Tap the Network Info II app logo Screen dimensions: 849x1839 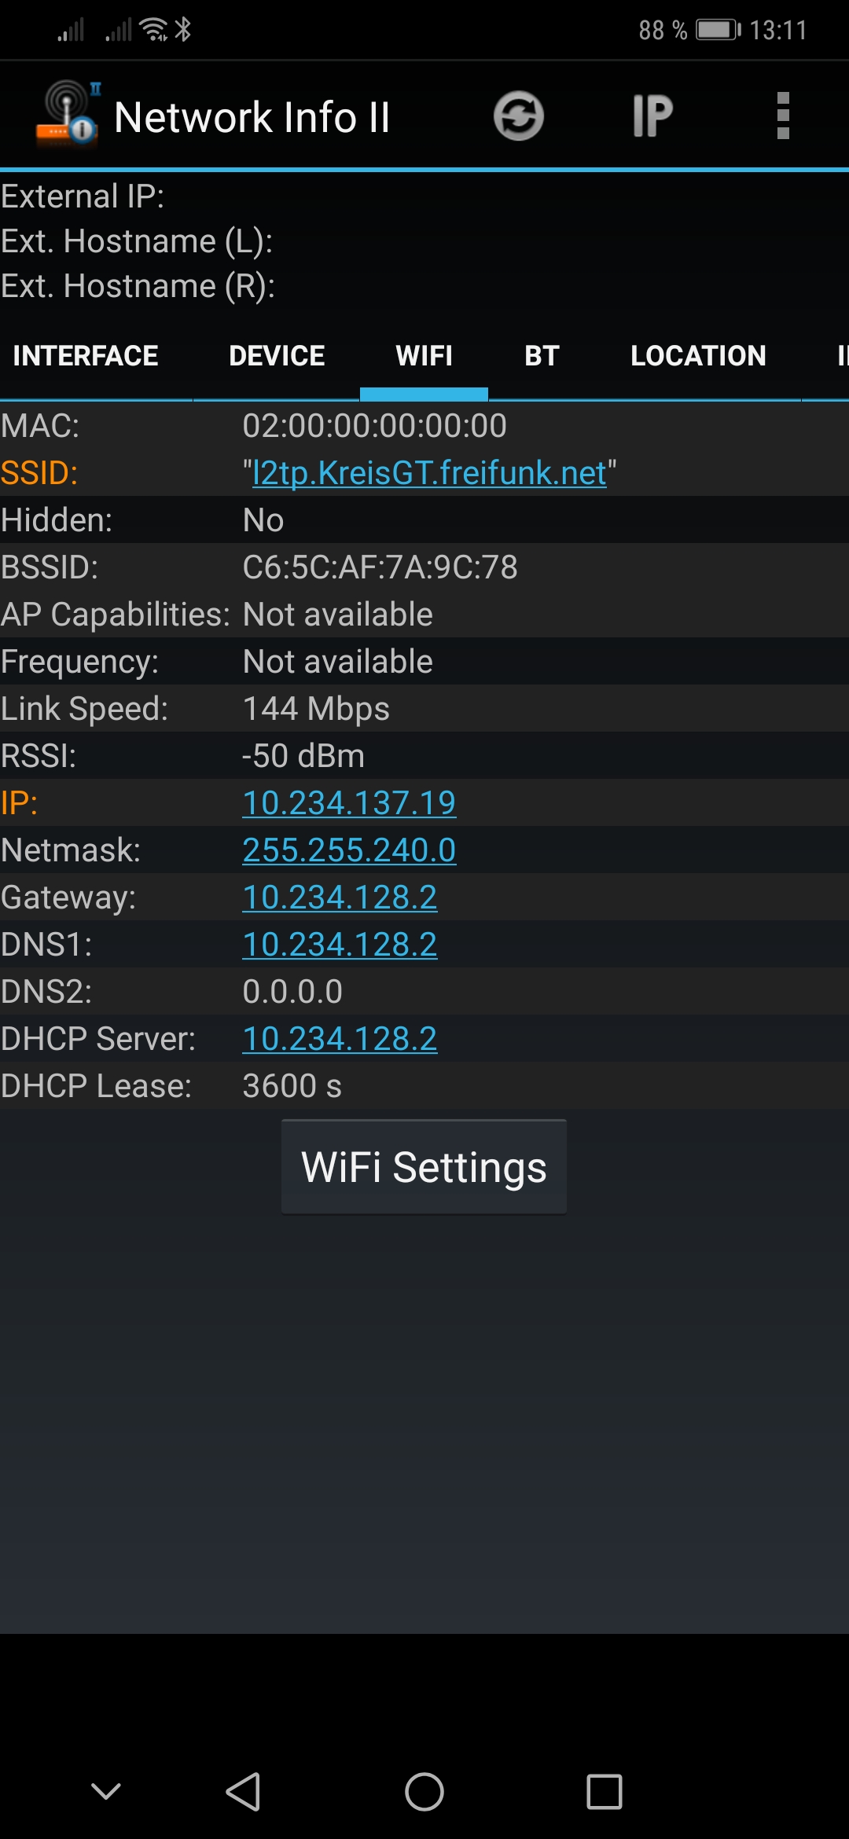coord(68,115)
